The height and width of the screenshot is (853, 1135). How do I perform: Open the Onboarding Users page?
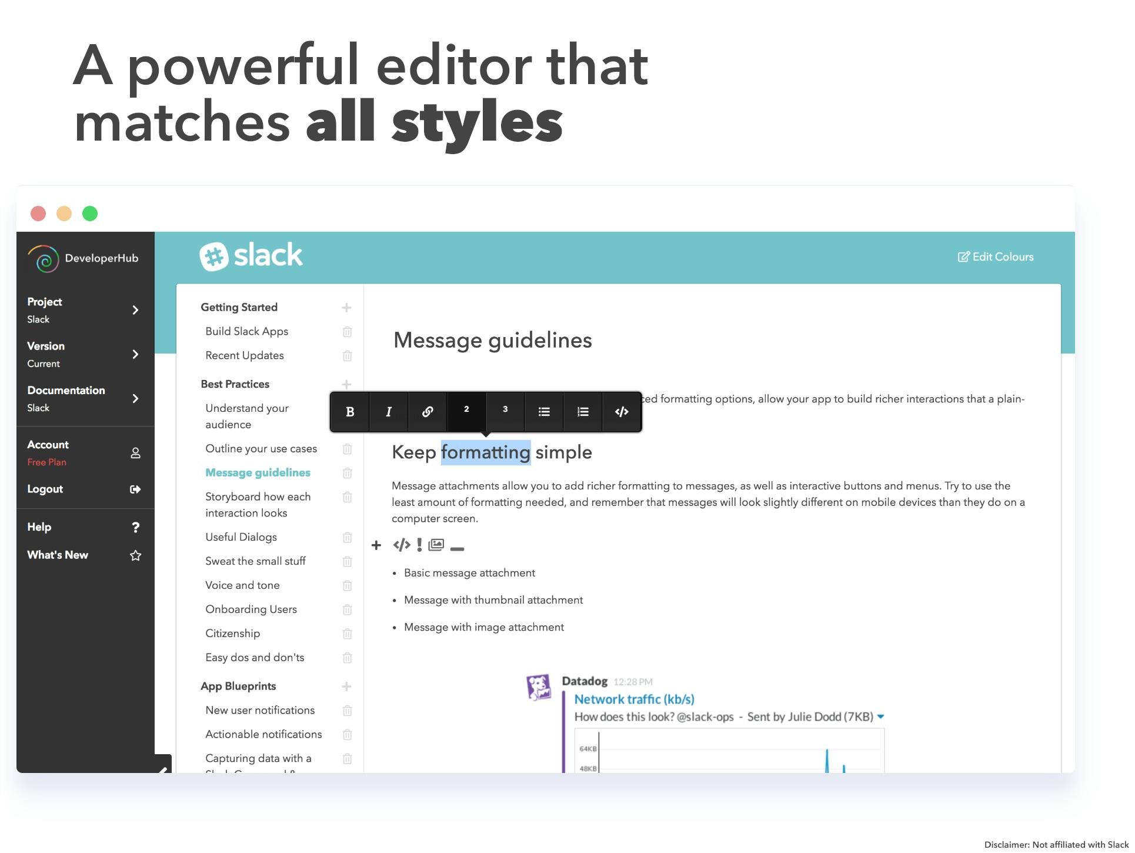251,609
